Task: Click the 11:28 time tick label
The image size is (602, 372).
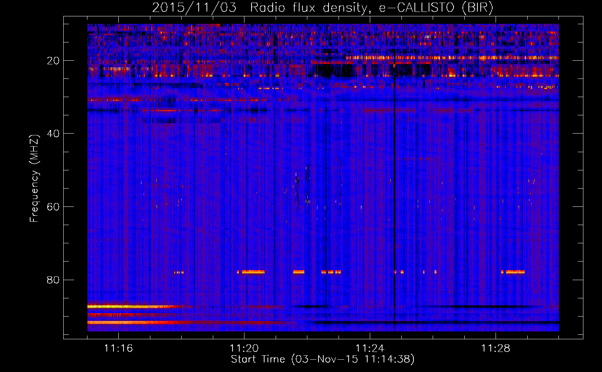Action: [496, 349]
